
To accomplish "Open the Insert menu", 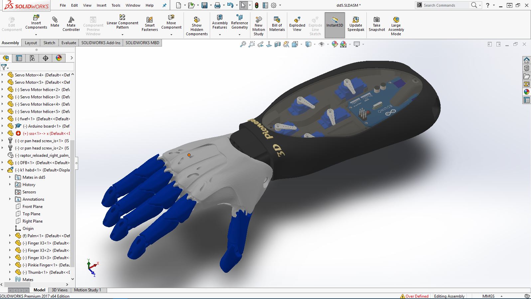I will [101, 5].
